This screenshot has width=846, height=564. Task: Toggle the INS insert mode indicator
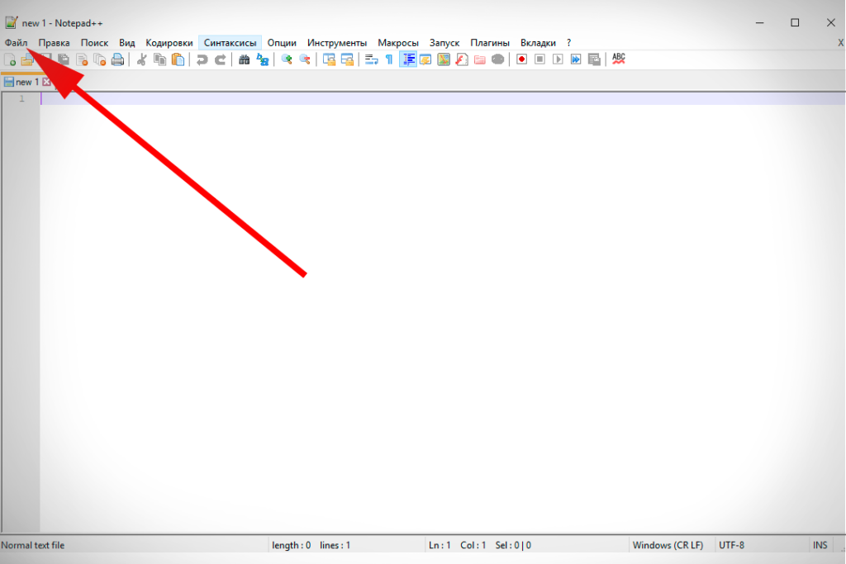(x=820, y=545)
